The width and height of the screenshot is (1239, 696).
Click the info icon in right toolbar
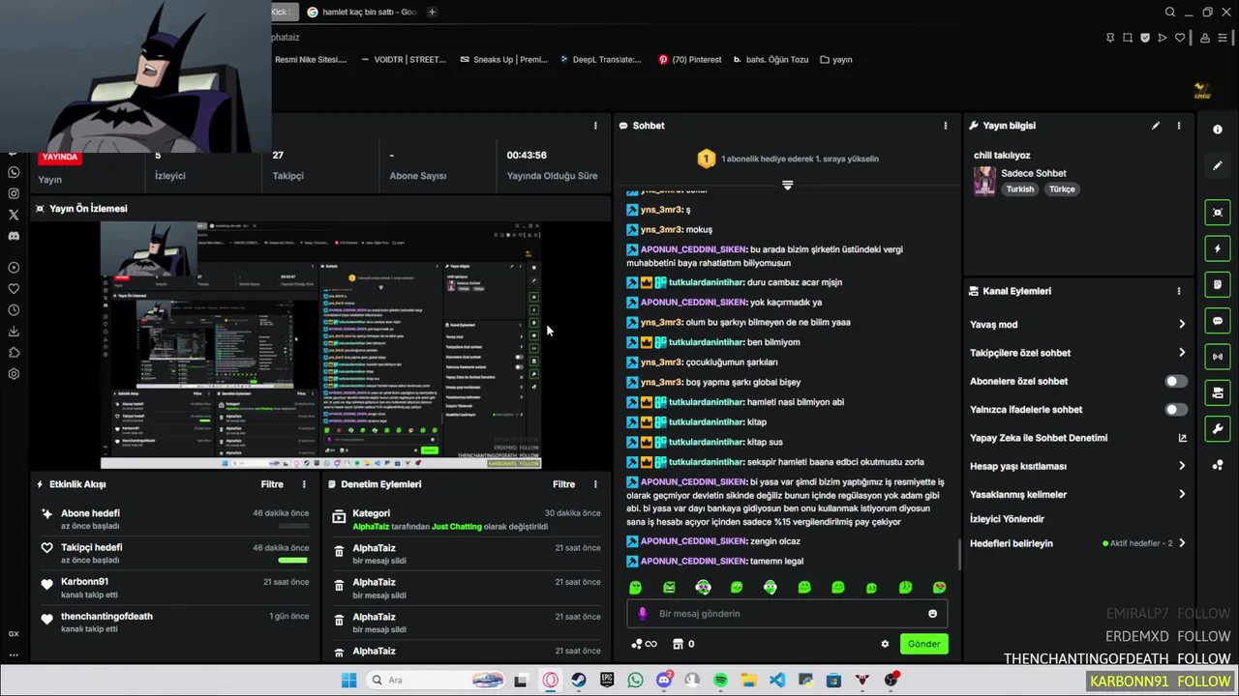point(1218,129)
